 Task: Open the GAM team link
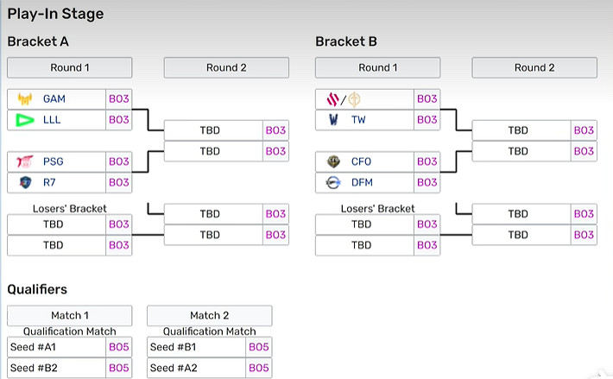pyautogui.click(x=54, y=99)
